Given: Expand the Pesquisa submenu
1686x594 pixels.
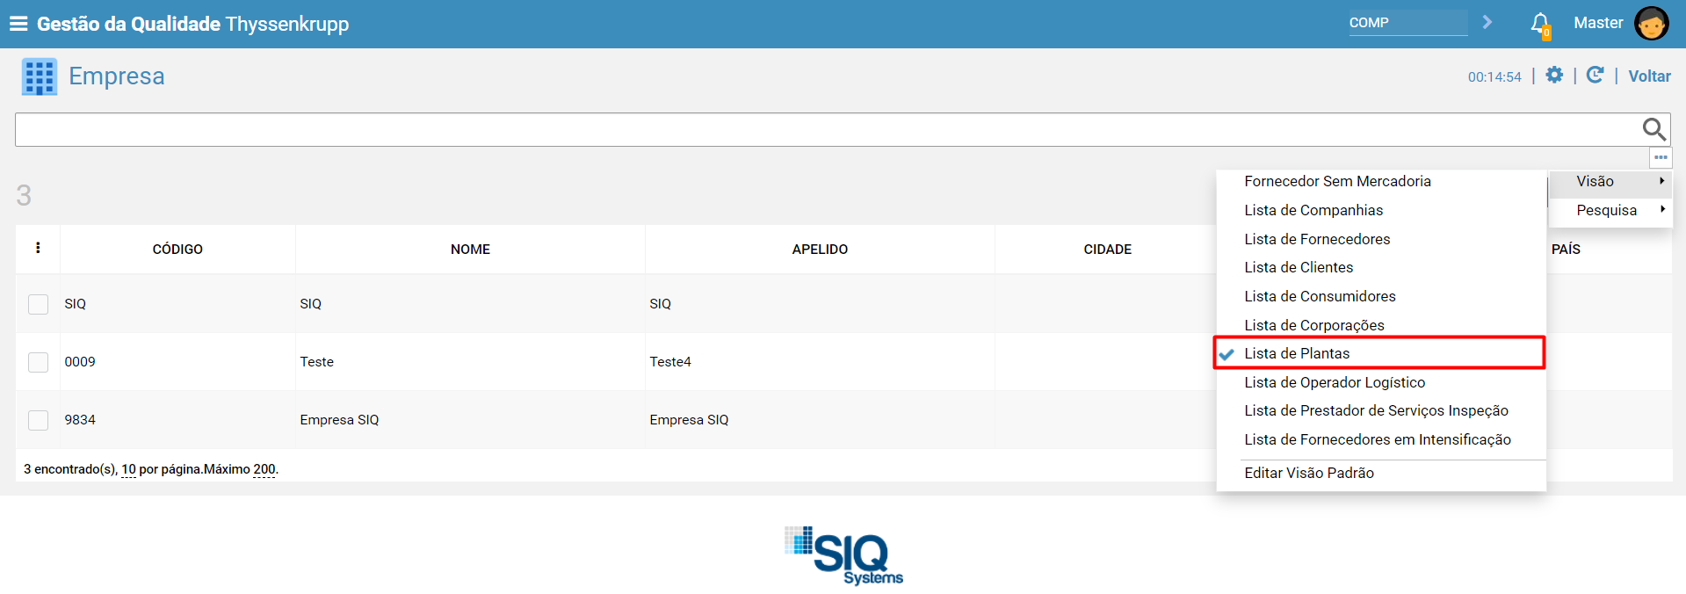Looking at the screenshot, I should click(1610, 210).
